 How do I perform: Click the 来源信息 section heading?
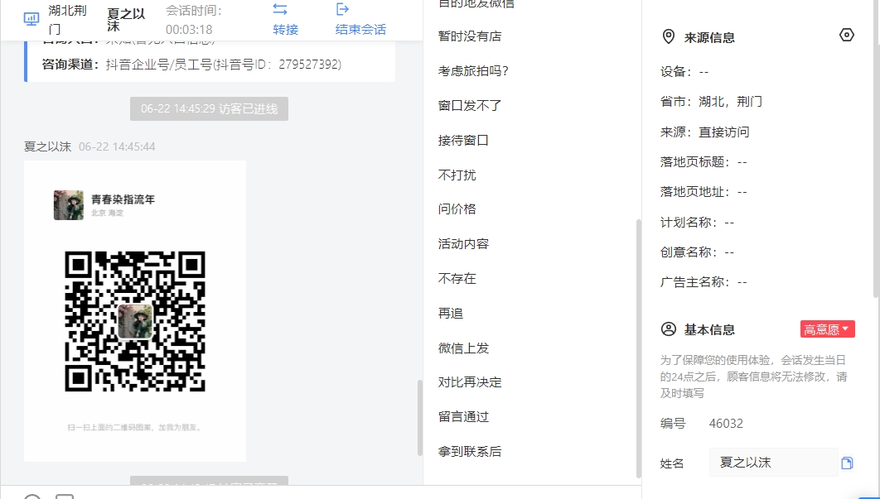(709, 37)
